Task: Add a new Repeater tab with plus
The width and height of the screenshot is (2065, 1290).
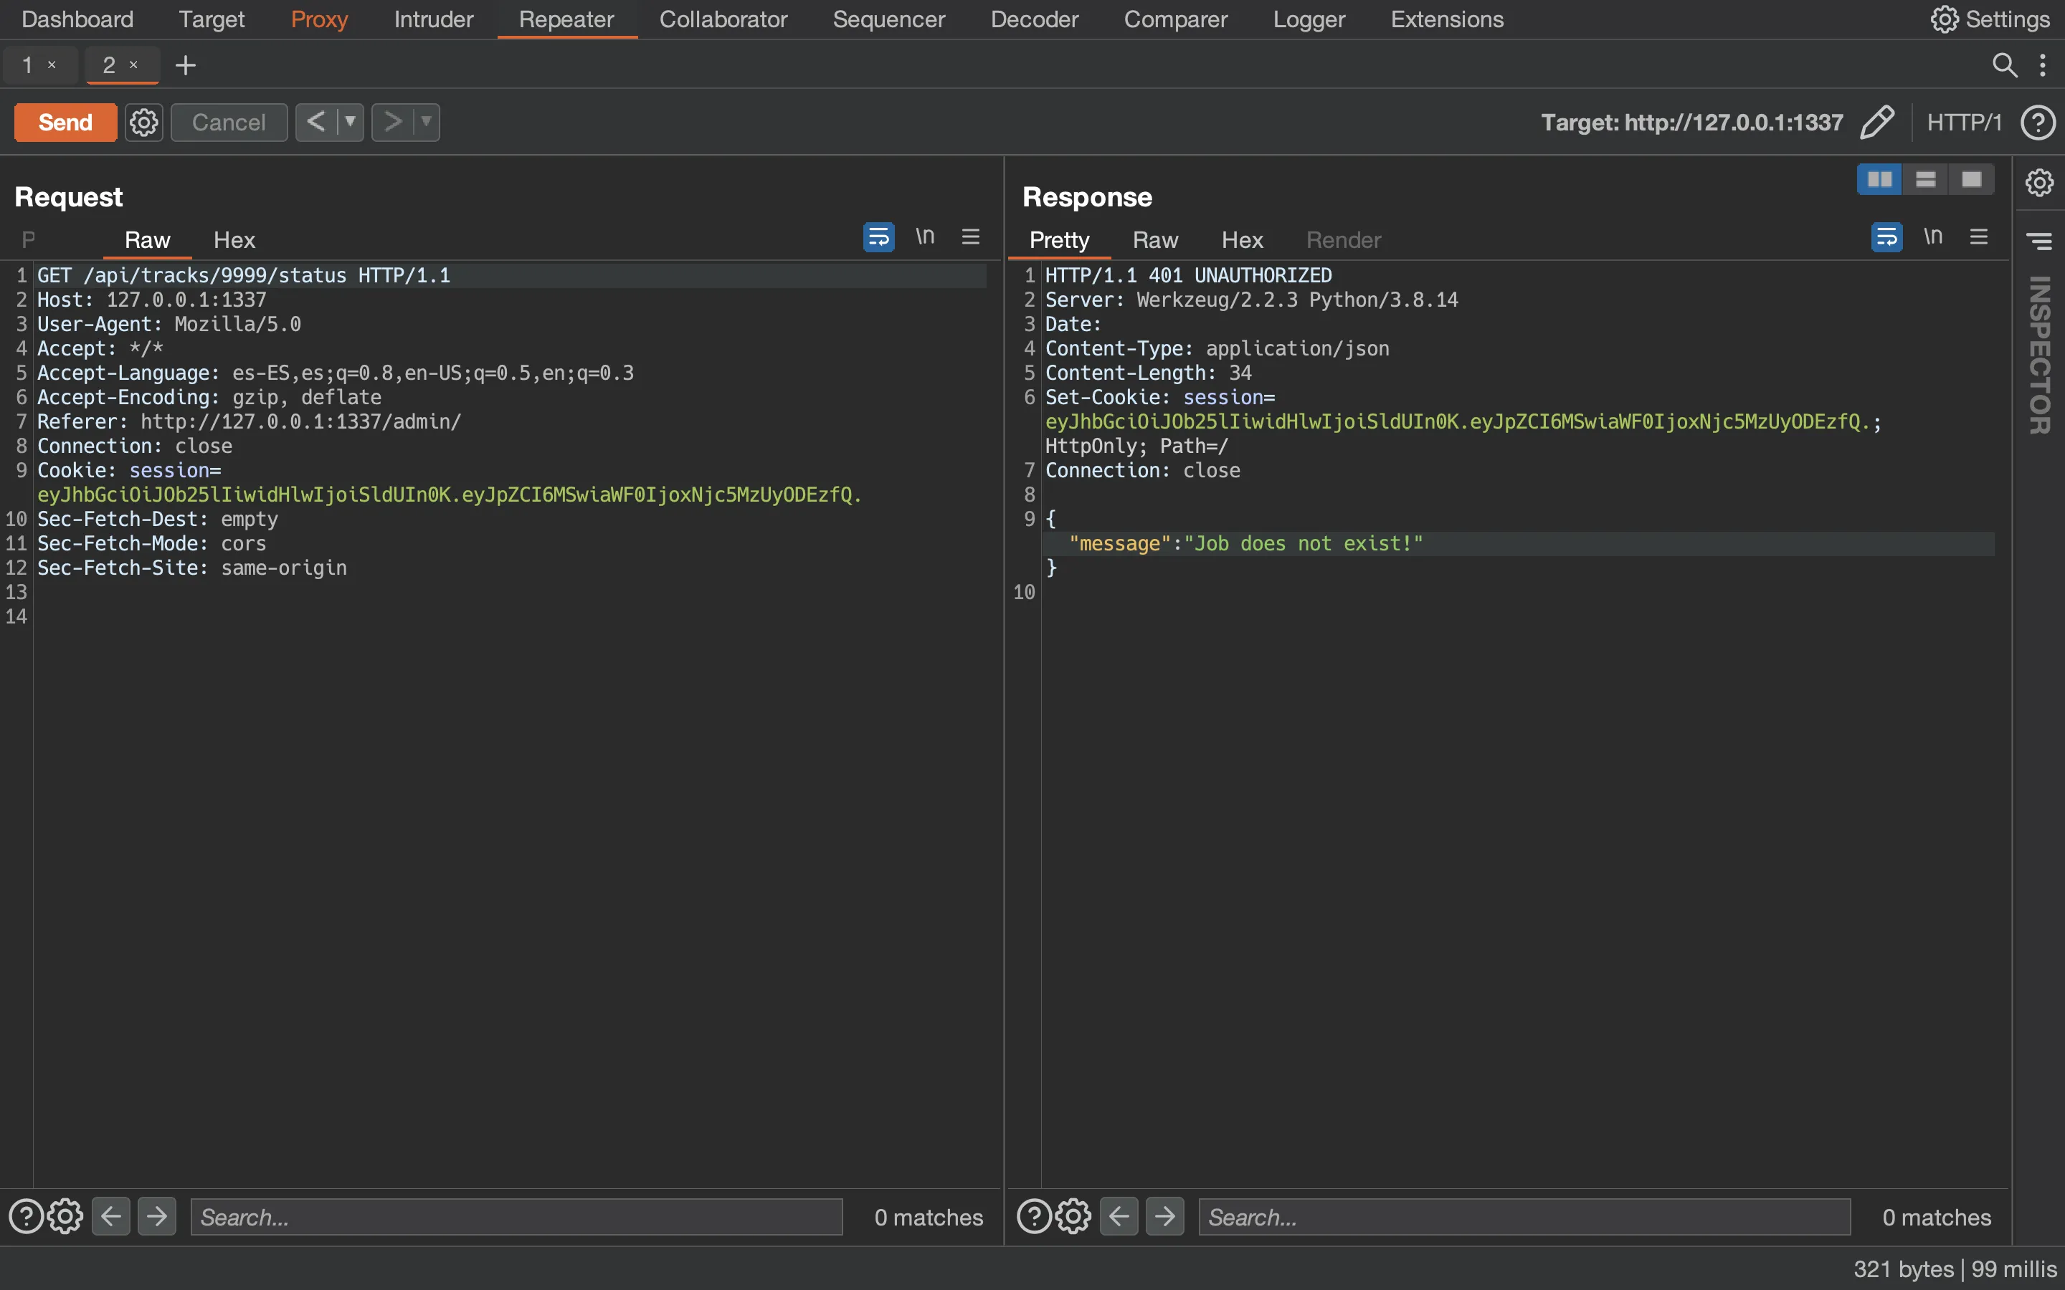Action: point(185,64)
